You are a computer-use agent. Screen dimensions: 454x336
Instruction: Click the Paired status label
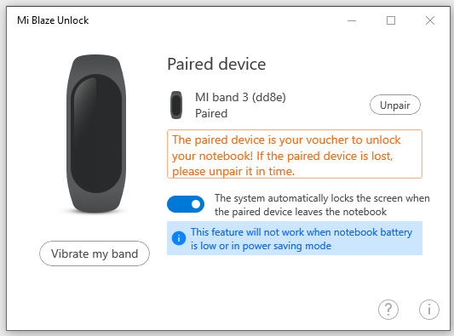tap(211, 113)
